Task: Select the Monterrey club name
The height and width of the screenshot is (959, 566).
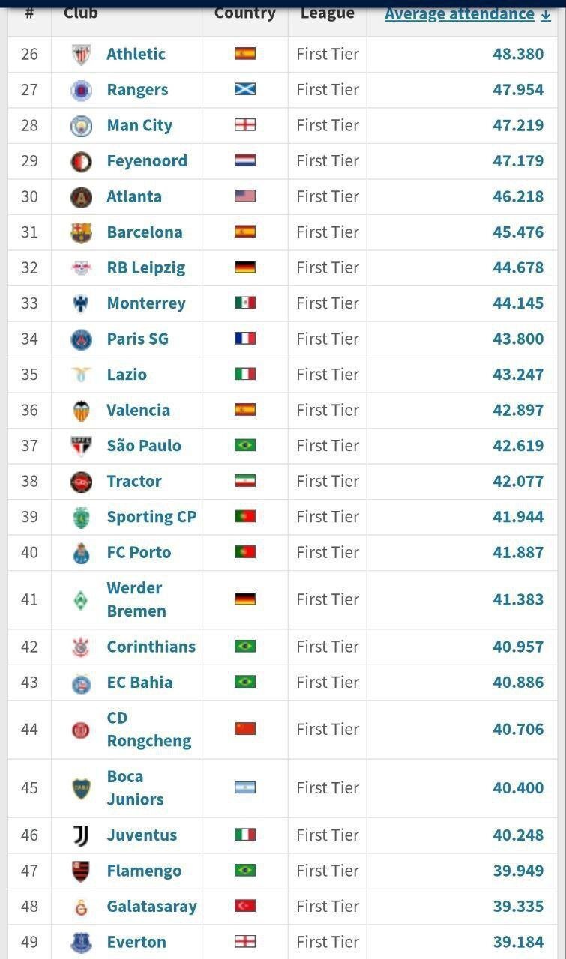Action: [146, 303]
